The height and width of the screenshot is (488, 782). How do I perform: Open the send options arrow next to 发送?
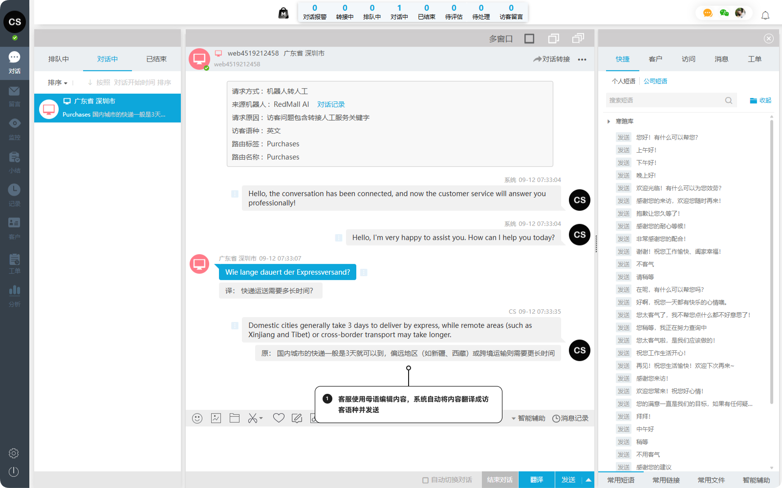[588, 480]
